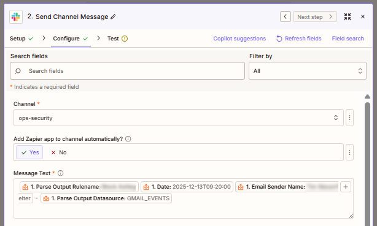Open Field search

348,39
